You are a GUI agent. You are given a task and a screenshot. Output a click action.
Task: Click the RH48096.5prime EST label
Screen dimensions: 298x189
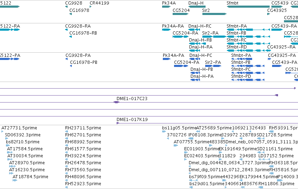(83, 177)
